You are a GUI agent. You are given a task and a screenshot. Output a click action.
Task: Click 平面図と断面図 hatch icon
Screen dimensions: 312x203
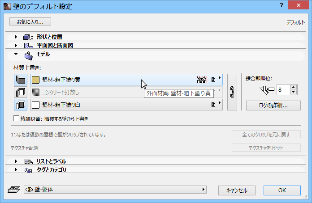pyautogui.click(x=28, y=46)
